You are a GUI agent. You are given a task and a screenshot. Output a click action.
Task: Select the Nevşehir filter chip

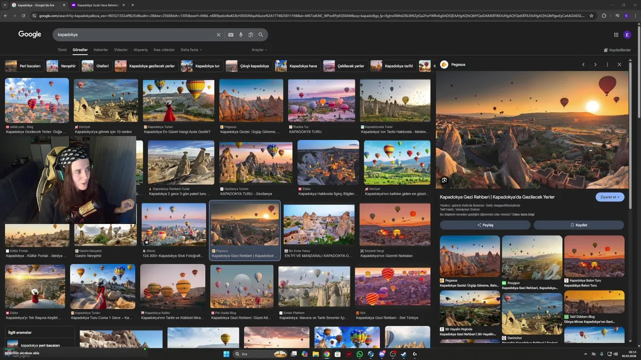[x=62, y=66]
